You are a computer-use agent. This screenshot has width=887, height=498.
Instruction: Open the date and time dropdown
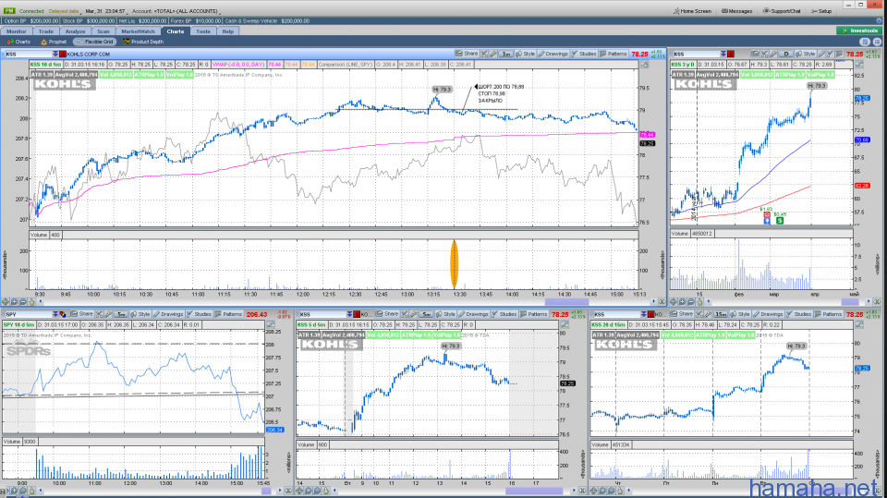pyautogui.click(x=106, y=11)
